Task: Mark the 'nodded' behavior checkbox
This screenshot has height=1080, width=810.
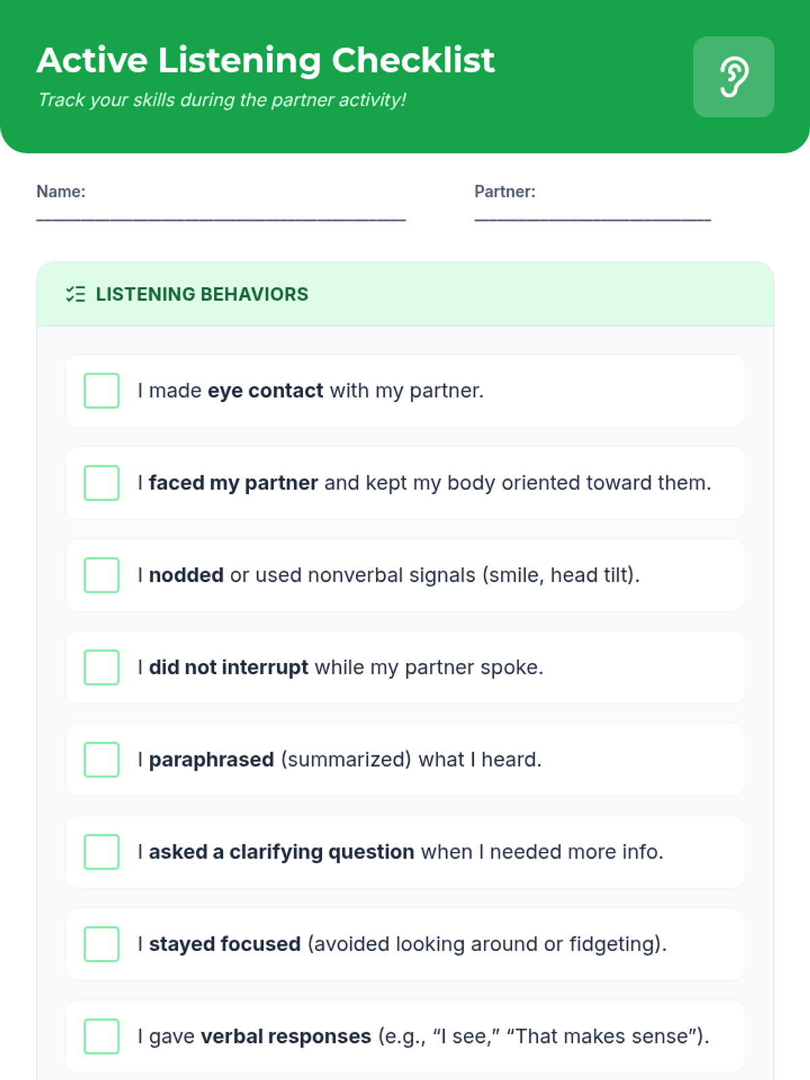Action: click(101, 575)
